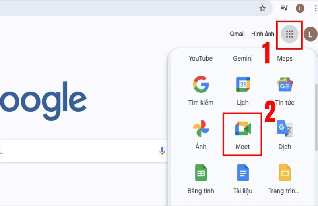Screen dimensions: 318x206
Task: Open the Photos (Ảnh) app icon
Action: [x=201, y=128]
